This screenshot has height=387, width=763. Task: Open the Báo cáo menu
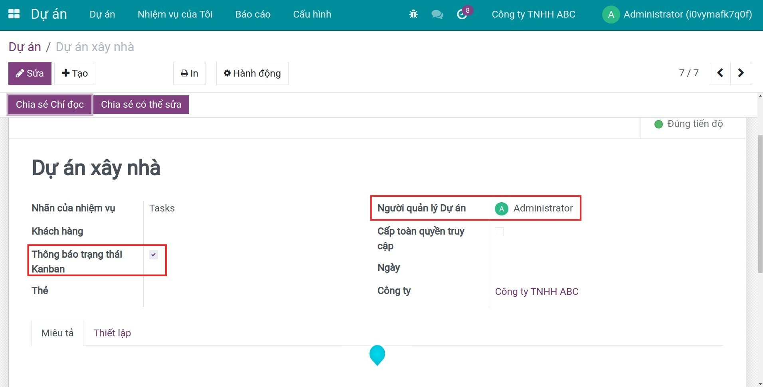[x=253, y=14]
